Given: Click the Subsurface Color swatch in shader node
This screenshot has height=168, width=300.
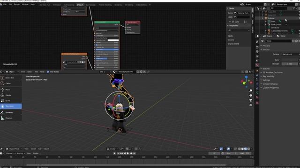Looking at the screenshot, I should coord(113,40).
